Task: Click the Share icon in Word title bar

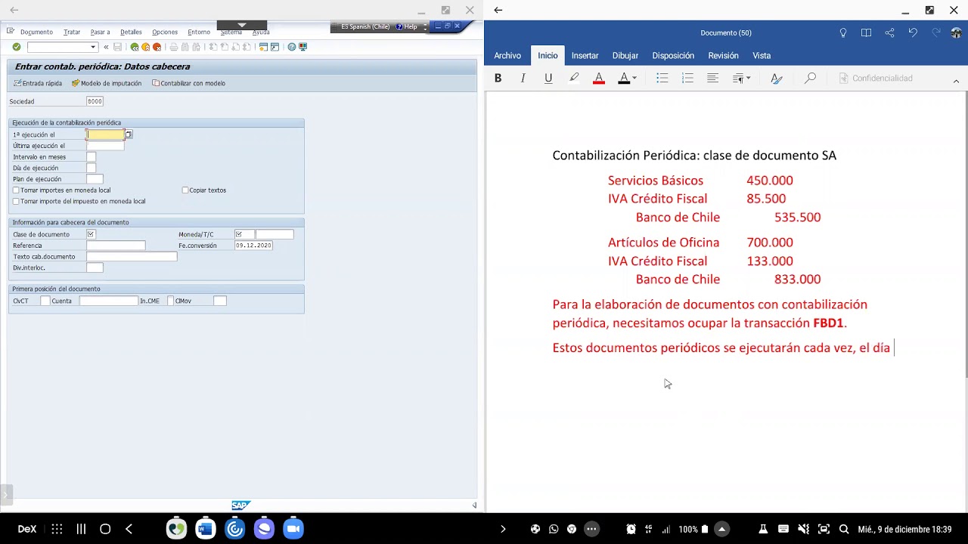Action: [x=889, y=32]
